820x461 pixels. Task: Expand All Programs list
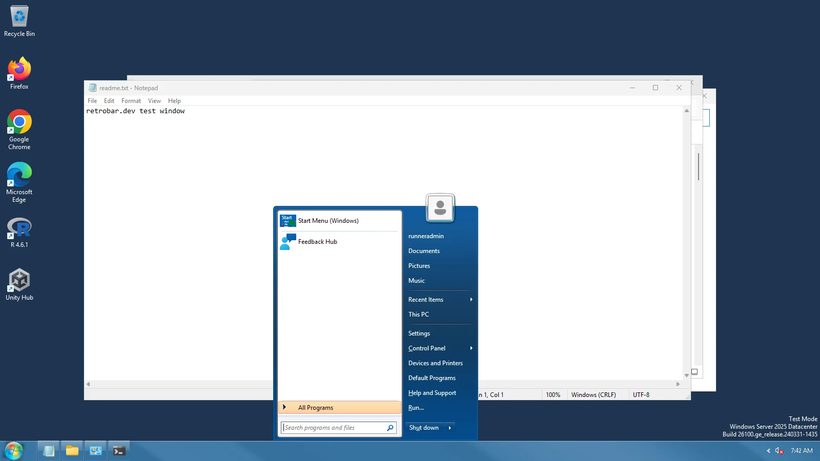pyautogui.click(x=339, y=408)
